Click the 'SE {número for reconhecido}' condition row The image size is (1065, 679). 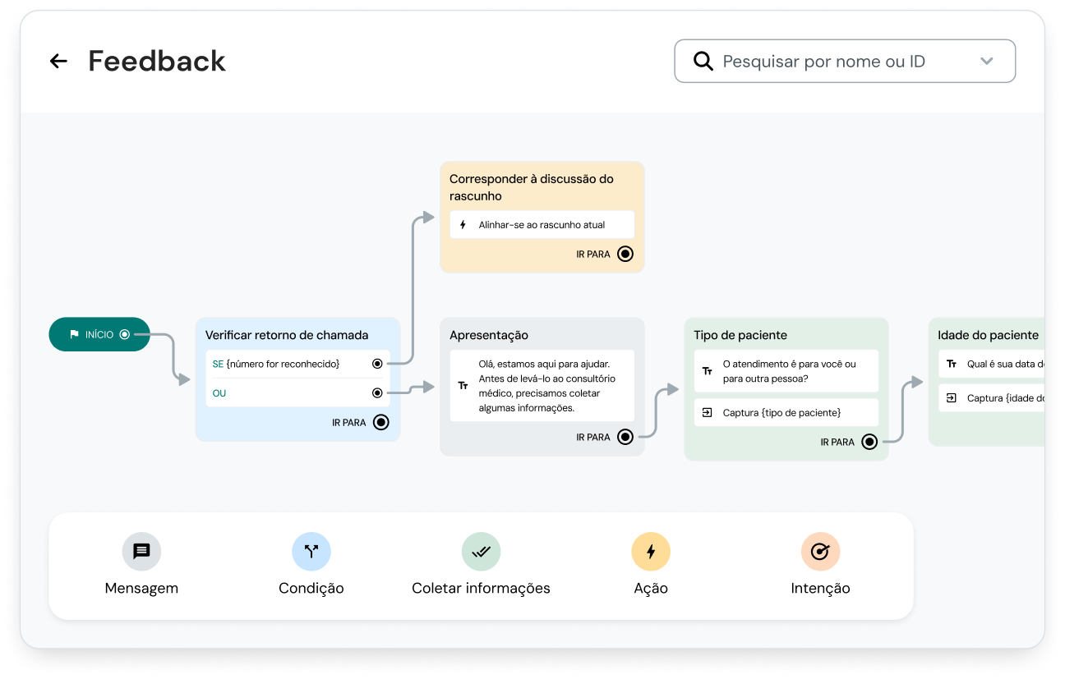click(x=297, y=364)
